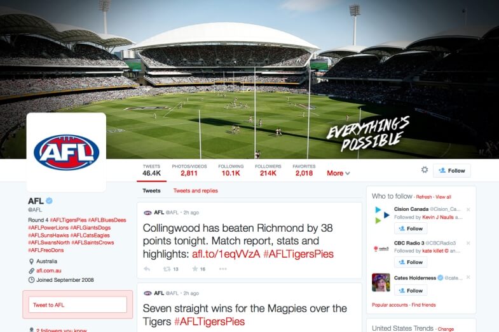Open Cates Holderness avatar thumbnail
499x332 pixels.
pos(381,282)
